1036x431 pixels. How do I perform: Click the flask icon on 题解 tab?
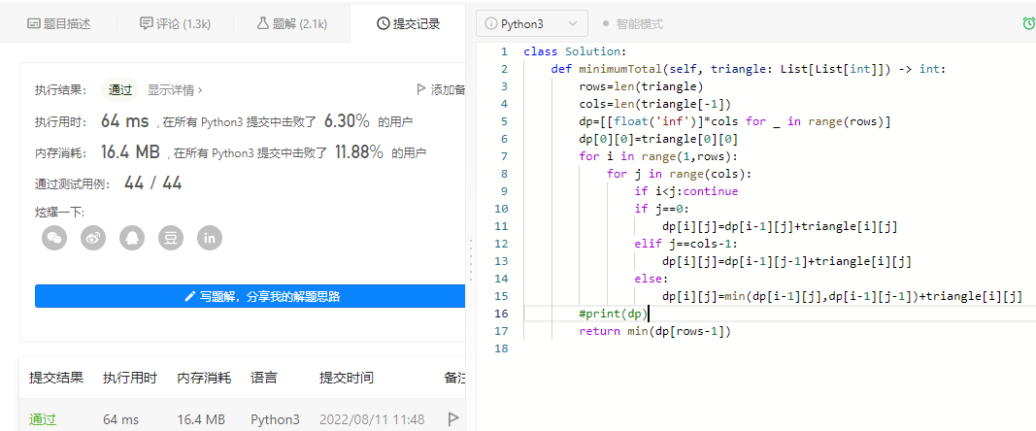click(262, 24)
